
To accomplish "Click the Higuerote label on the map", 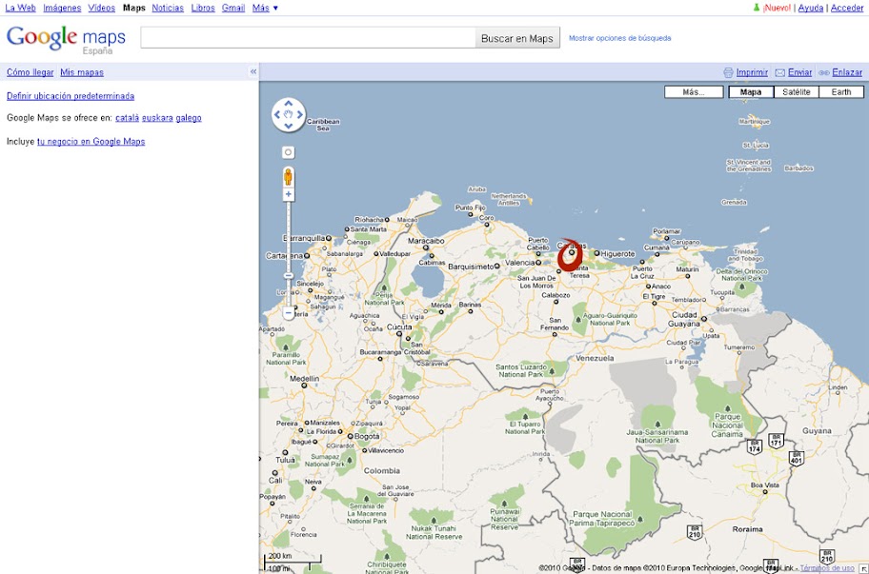I will [618, 254].
